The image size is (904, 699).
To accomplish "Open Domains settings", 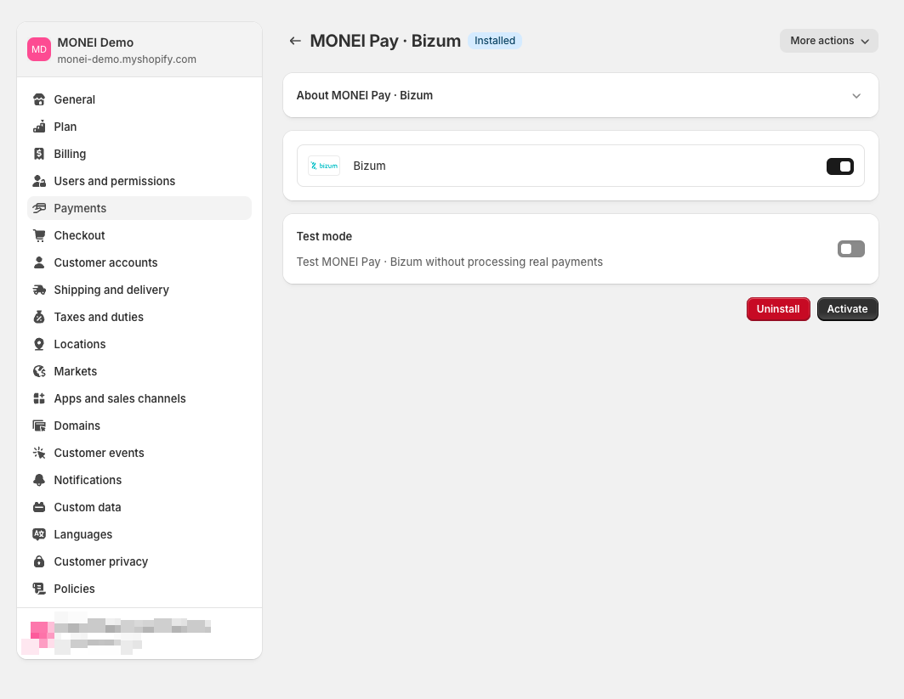I will click(x=139, y=426).
